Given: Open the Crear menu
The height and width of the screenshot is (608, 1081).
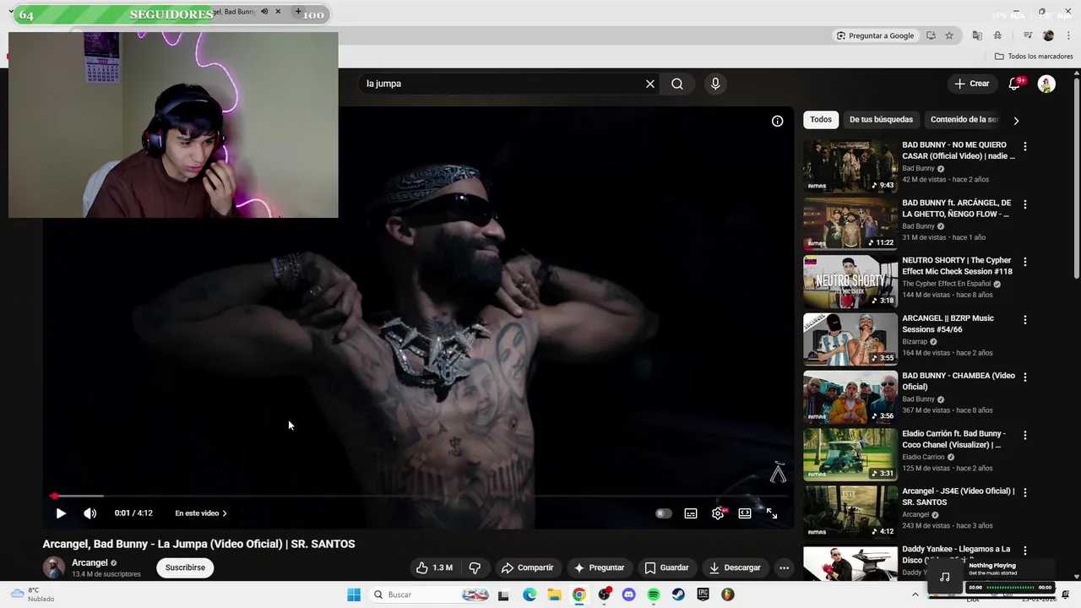Looking at the screenshot, I should point(971,84).
